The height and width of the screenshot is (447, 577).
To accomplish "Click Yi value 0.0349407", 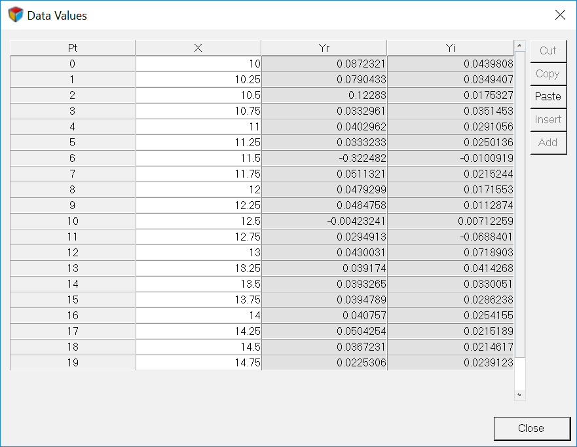I will pyautogui.click(x=451, y=79).
